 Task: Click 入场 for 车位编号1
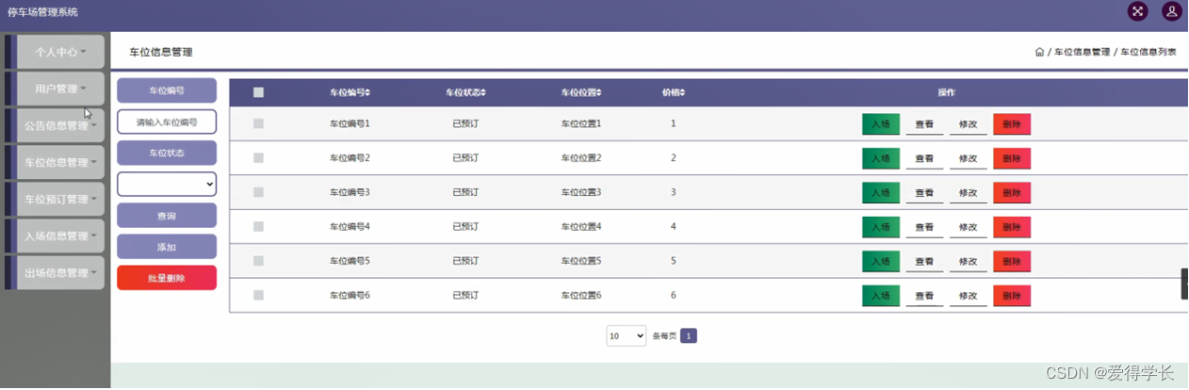tap(881, 123)
